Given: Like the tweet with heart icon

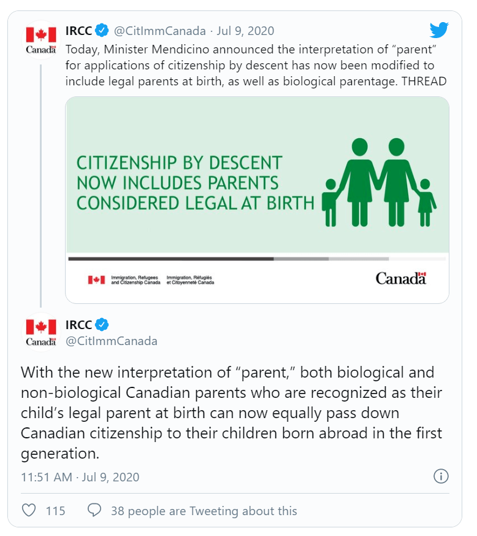Looking at the screenshot, I should pos(29,510).
